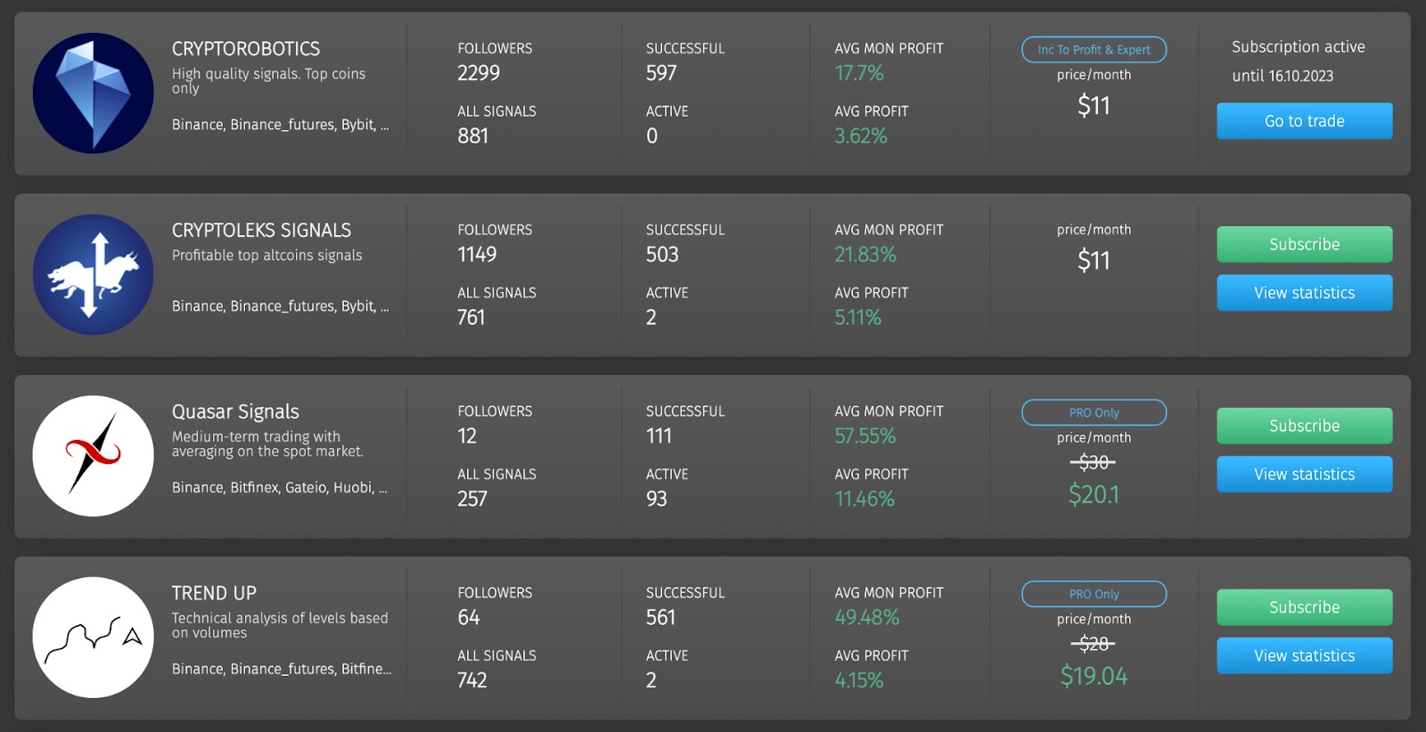
Task: Subscribe to CRYPTOLEKS SIGNALS
Action: [x=1304, y=244]
